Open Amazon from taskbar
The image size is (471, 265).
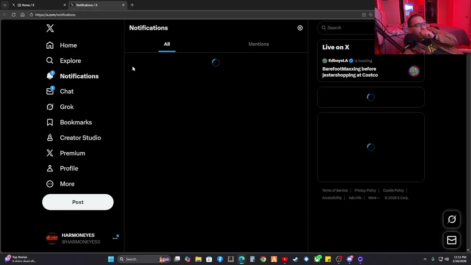[x=231, y=259]
